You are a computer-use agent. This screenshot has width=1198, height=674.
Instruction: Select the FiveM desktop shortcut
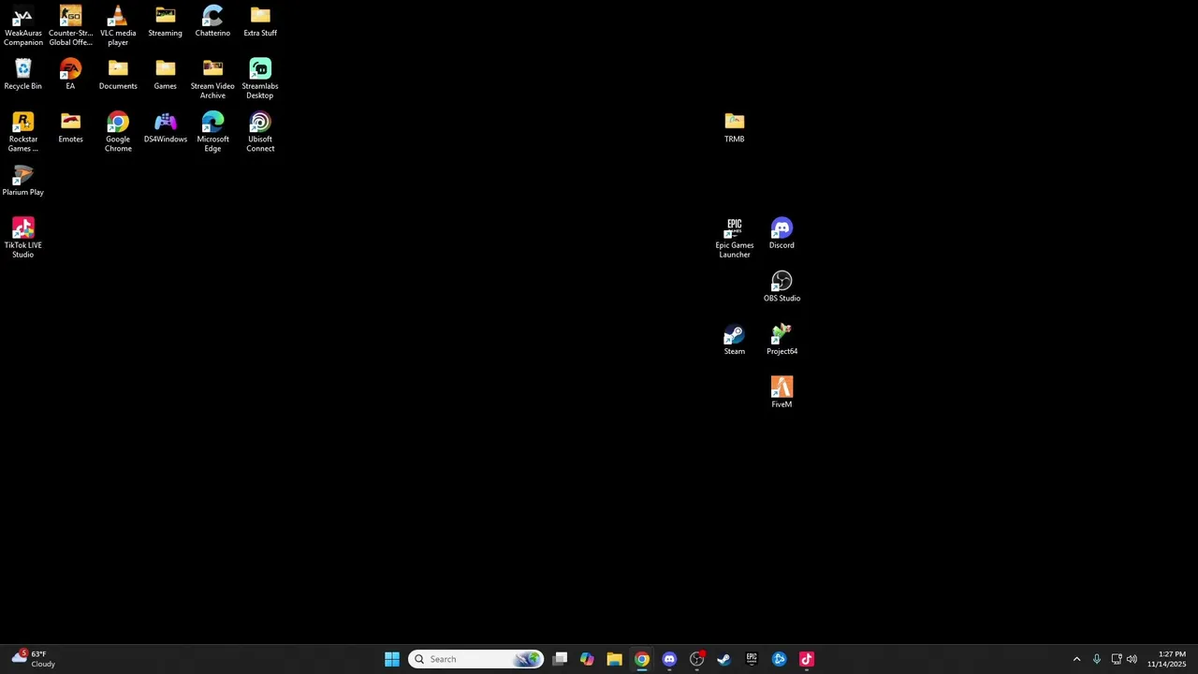point(782,393)
